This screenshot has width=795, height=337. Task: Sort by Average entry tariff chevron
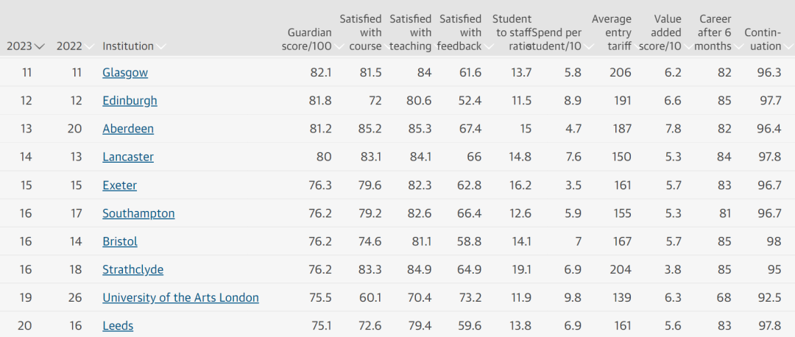tap(637, 46)
